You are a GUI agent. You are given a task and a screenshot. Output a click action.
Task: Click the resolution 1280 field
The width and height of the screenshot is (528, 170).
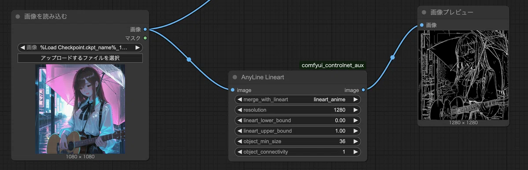(x=298, y=110)
